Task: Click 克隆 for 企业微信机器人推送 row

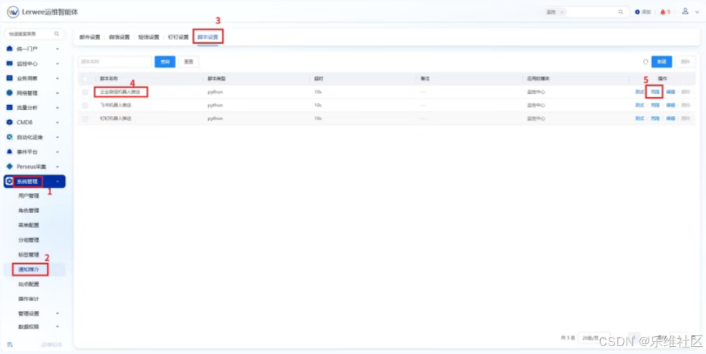Action: pyautogui.click(x=655, y=92)
